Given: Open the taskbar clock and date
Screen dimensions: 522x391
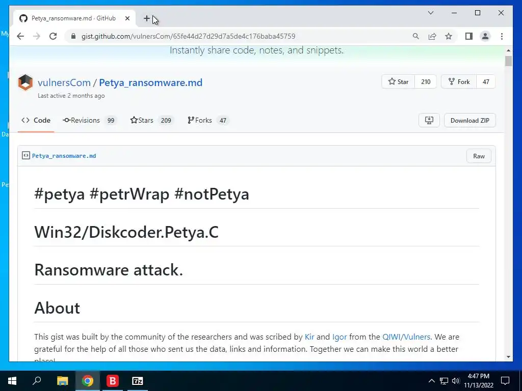Looking at the screenshot, I should pyautogui.click(x=478, y=381).
